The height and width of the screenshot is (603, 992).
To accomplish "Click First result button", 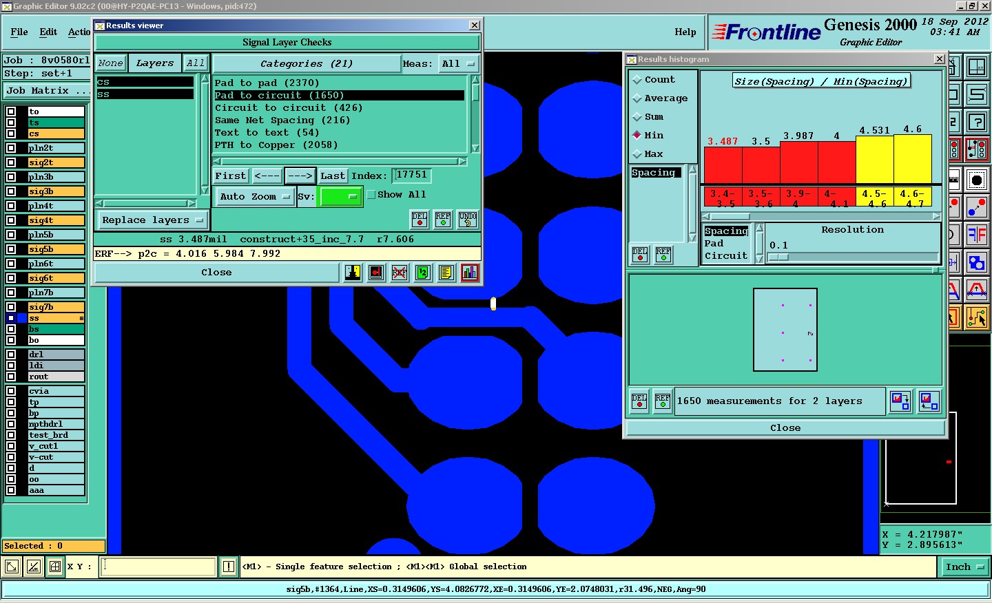I will tap(231, 176).
